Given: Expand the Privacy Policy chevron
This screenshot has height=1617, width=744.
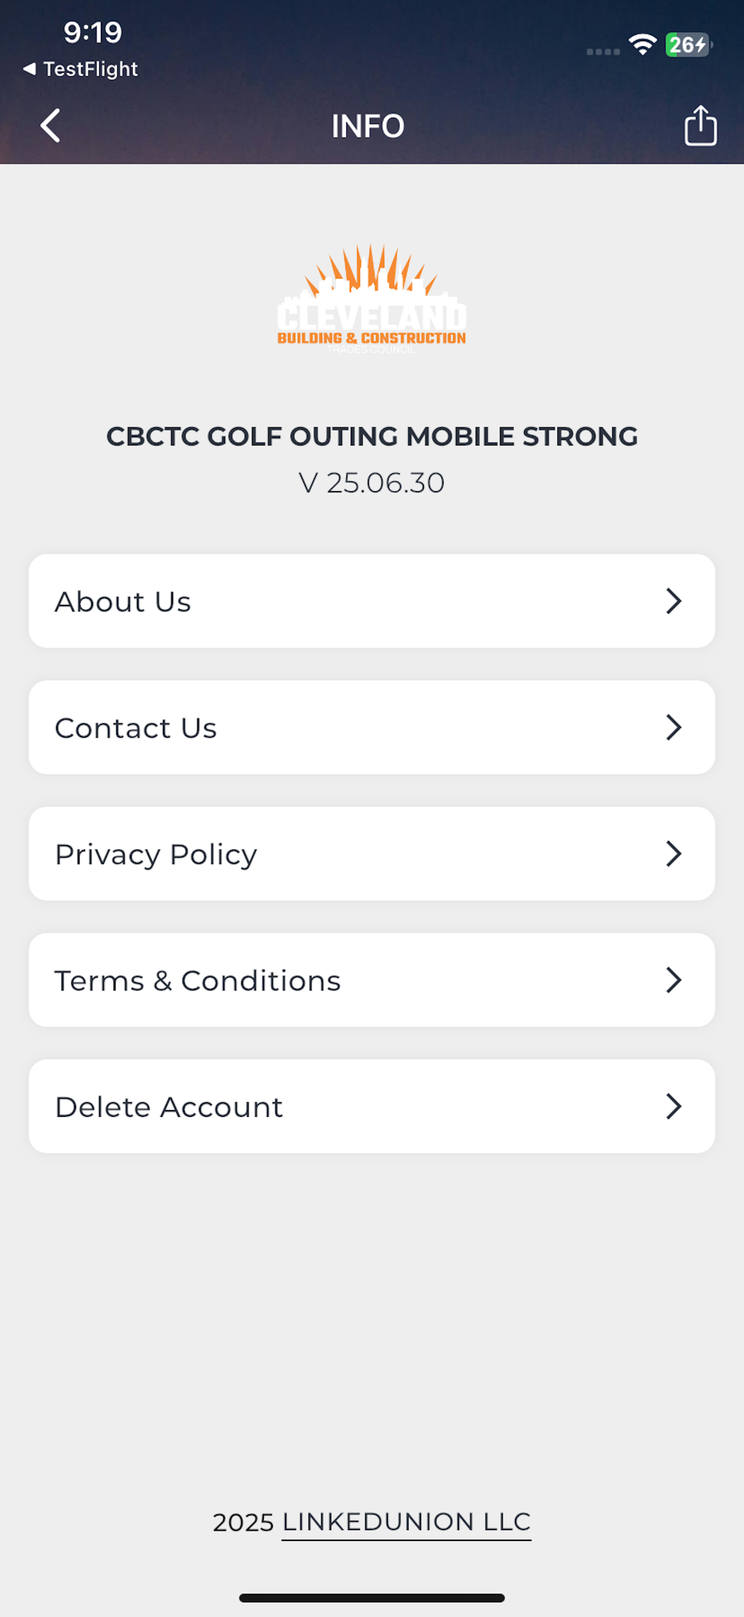Looking at the screenshot, I should click(x=673, y=853).
